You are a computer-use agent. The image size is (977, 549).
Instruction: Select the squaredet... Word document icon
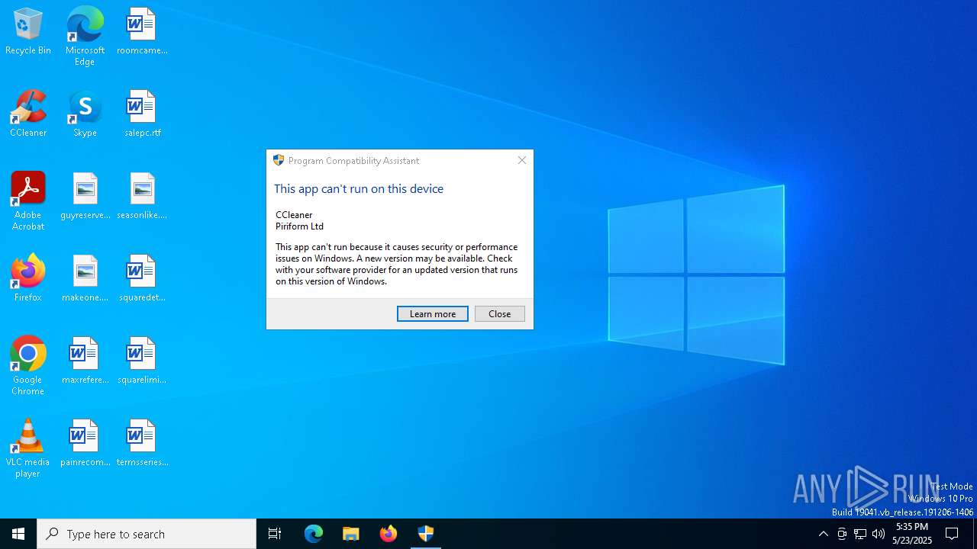[142, 279]
